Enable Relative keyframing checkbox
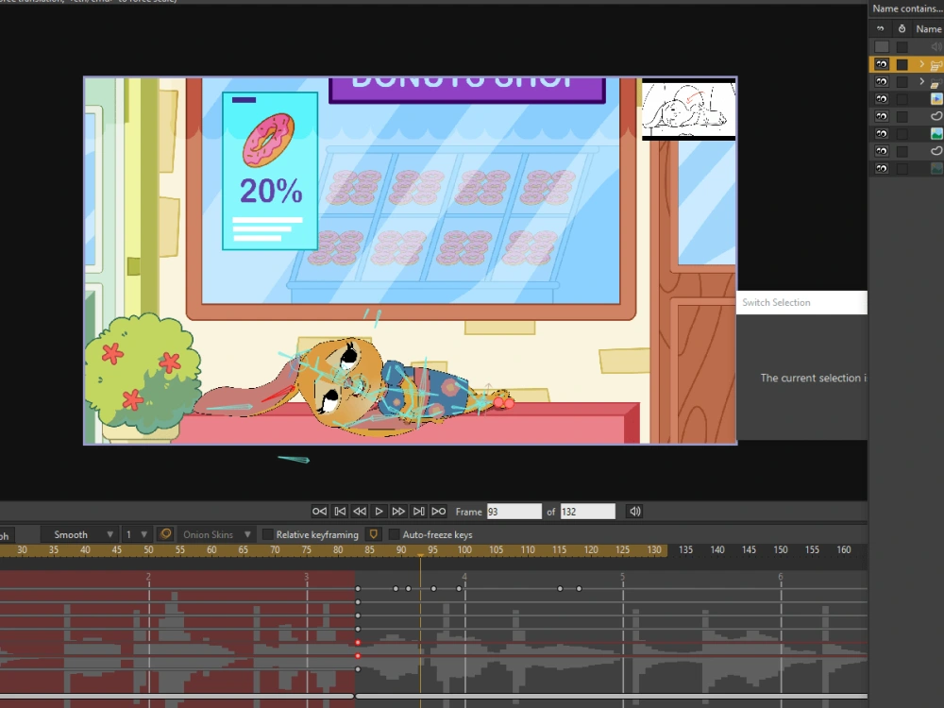 [267, 534]
